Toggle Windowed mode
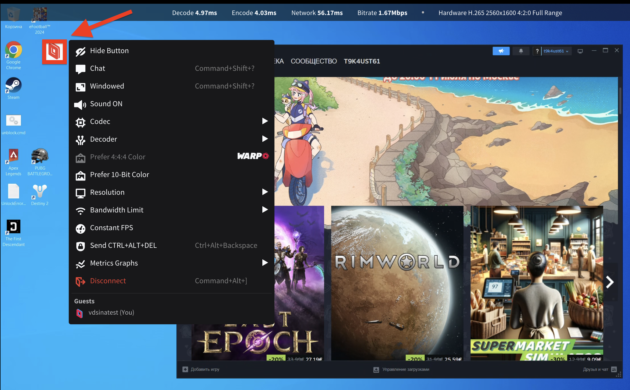The width and height of the screenshot is (630, 390). coord(171,86)
